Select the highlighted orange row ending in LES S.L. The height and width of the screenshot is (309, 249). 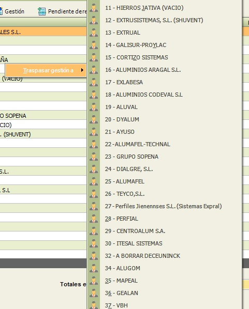click(43, 32)
